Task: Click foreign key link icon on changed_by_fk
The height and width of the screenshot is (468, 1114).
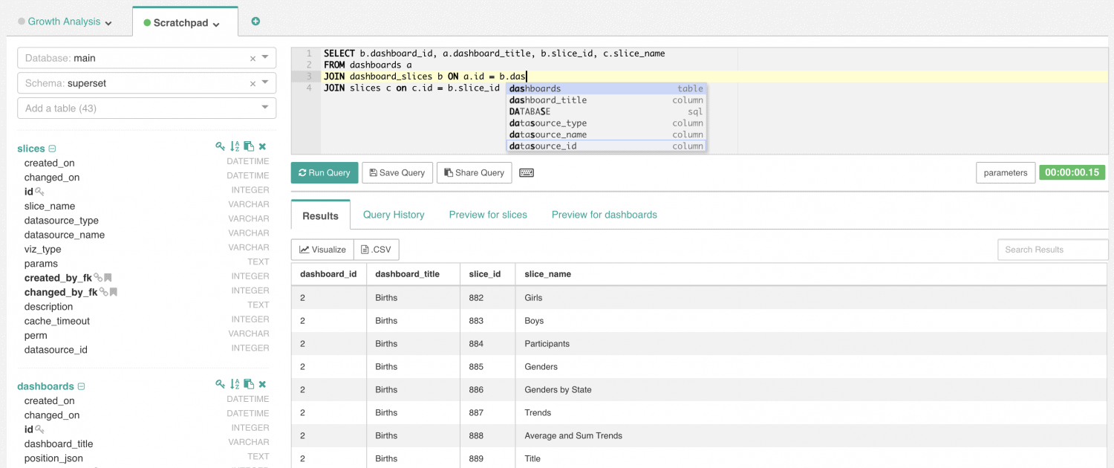Action: click(103, 292)
